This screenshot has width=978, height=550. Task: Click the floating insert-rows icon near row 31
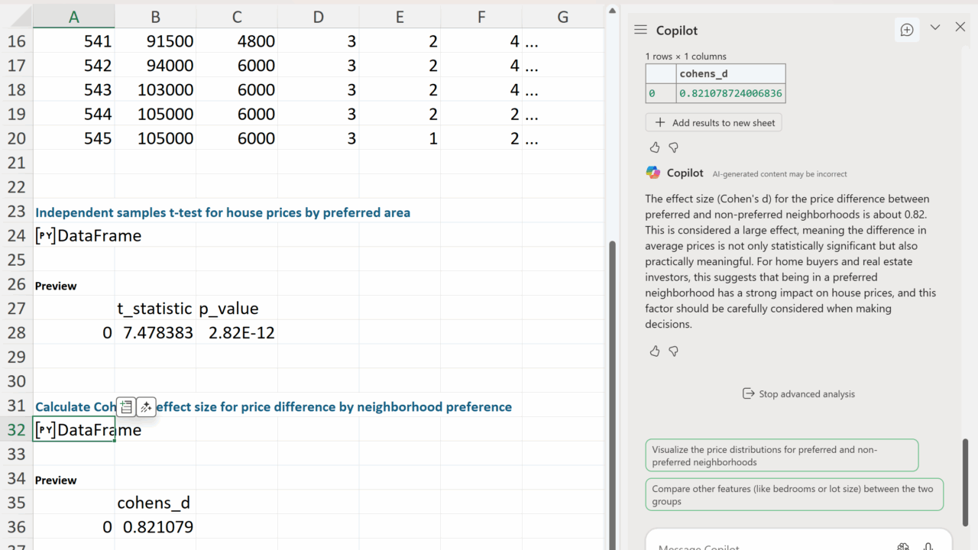coord(127,407)
